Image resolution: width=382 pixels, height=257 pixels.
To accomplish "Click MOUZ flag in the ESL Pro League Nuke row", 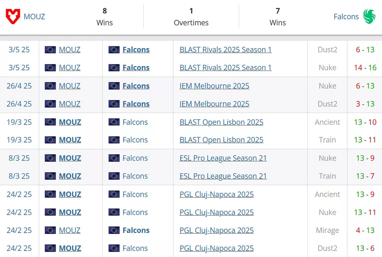I will [x=50, y=158].
